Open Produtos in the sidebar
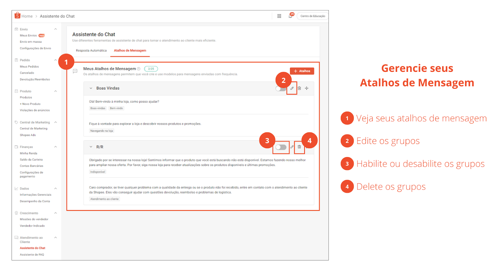The image size is (499, 272). point(26,97)
